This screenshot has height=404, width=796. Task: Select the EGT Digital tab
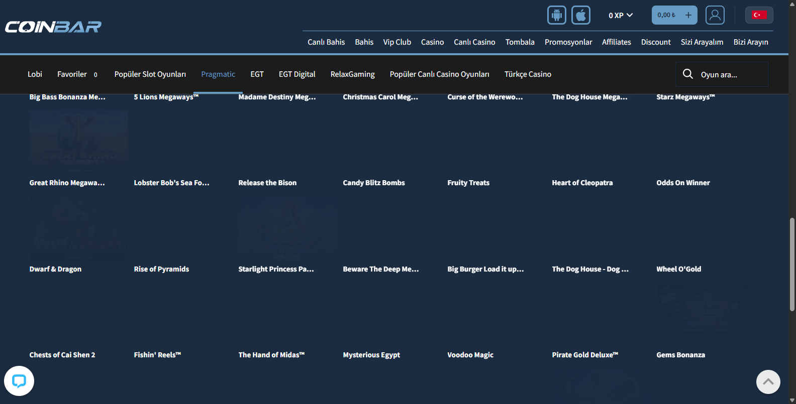coord(297,74)
